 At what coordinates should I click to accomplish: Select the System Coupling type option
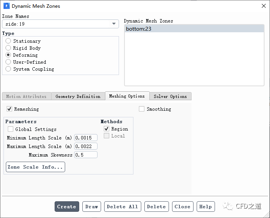point(8,69)
